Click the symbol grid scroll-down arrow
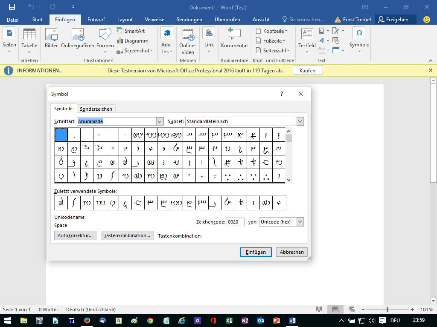This screenshot has width=437, height=327. (x=289, y=180)
